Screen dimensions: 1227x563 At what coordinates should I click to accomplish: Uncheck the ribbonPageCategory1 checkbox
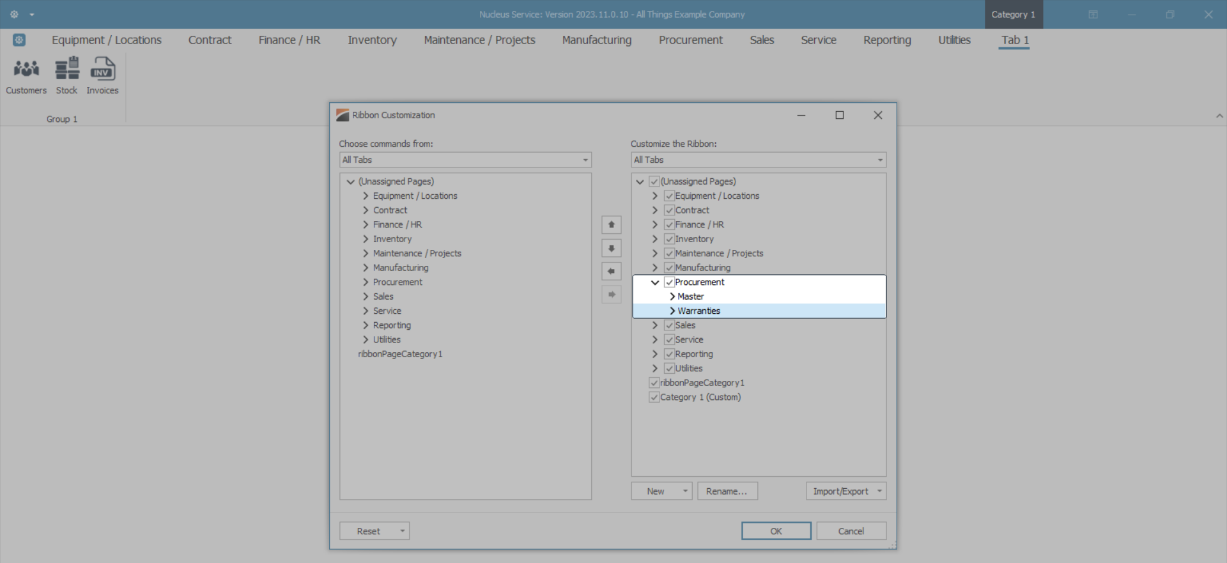click(x=654, y=383)
